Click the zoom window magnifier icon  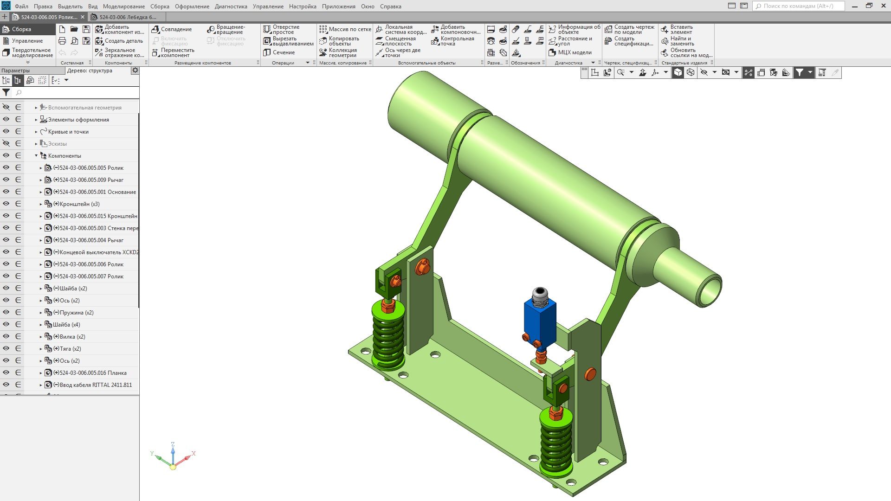point(620,72)
